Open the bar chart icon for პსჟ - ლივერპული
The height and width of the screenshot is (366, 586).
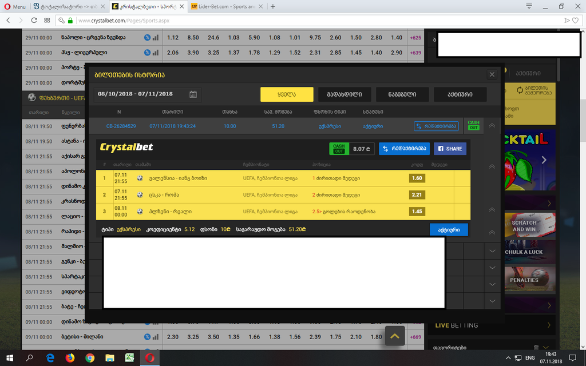(156, 53)
